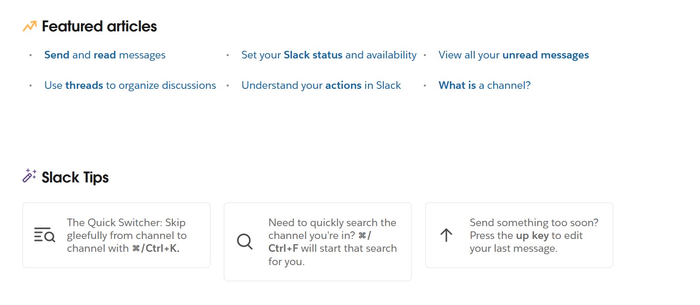Open Use threads to organize discussions article
700x305 pixels.
pyautogui.click(x=130, y=86)
